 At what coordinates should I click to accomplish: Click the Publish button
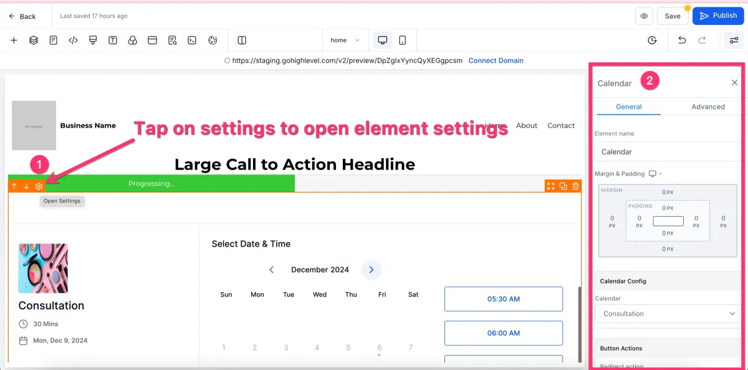tap(718, 16)
